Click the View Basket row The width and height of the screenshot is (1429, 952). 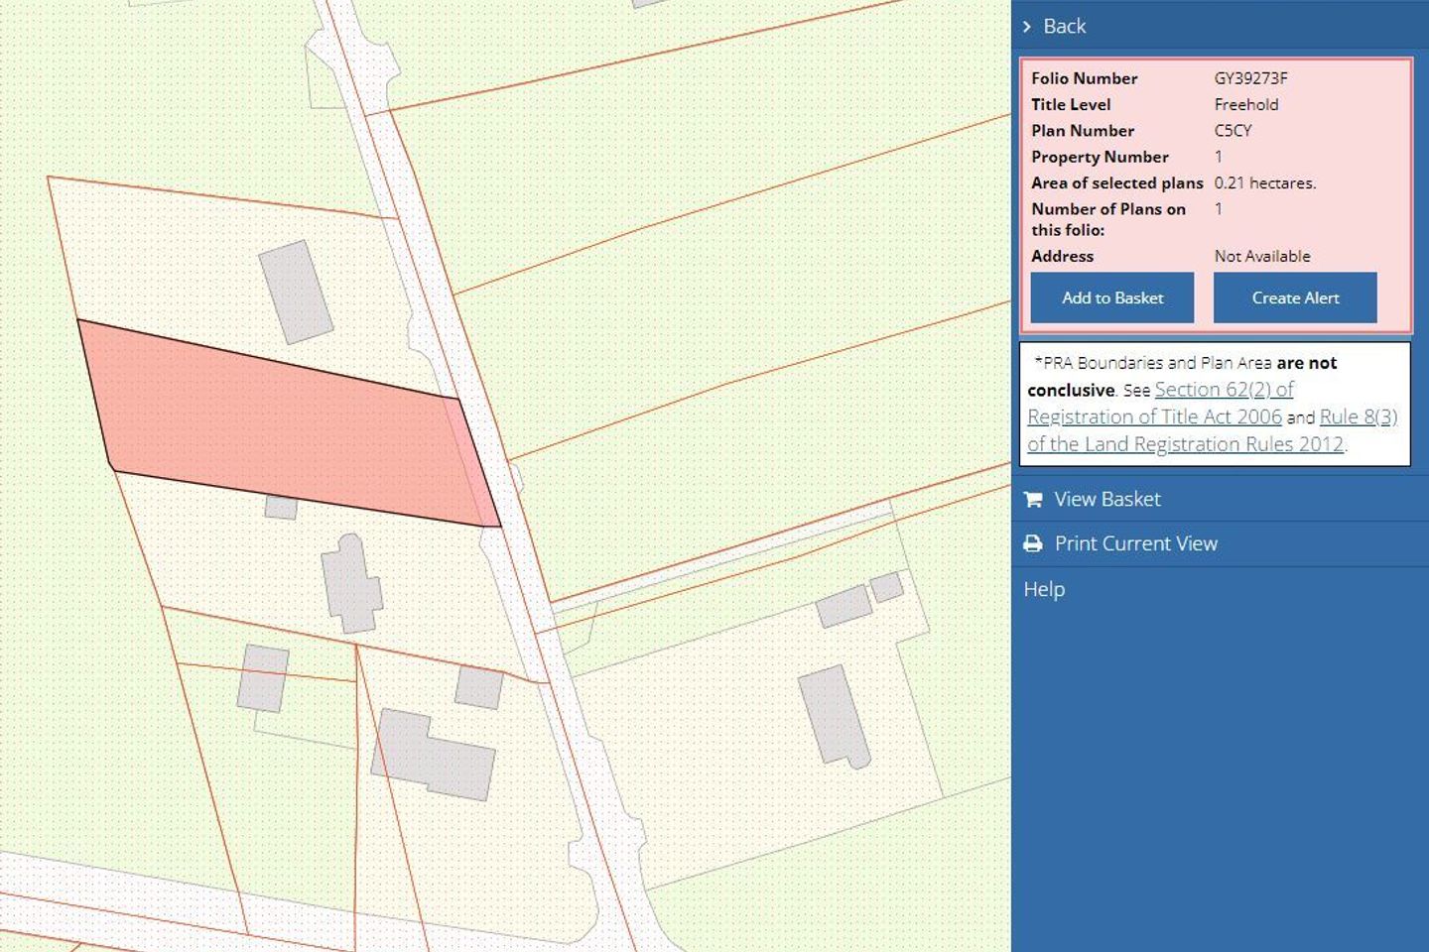pos(1107,499)
